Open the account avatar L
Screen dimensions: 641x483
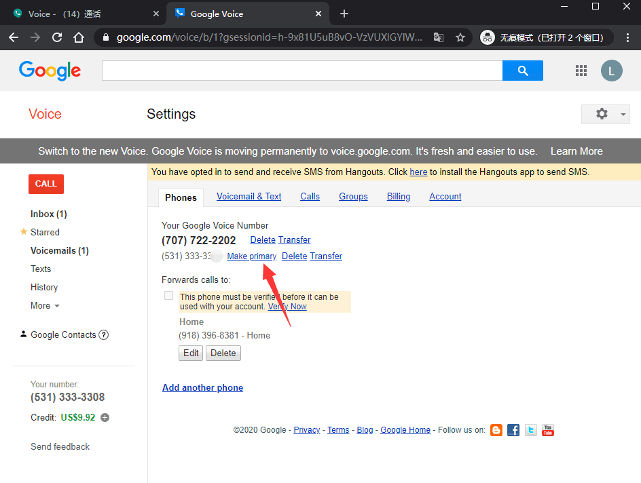pos(611,71)
